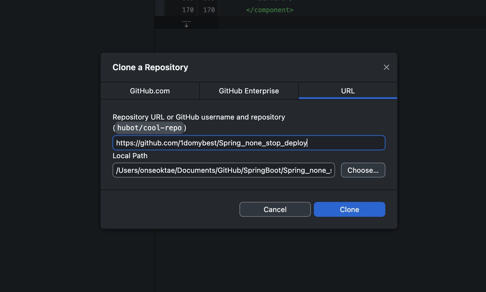Cancel the clone dialog
This screenshot has height=292, width=486.
click(x=275, y=209)
